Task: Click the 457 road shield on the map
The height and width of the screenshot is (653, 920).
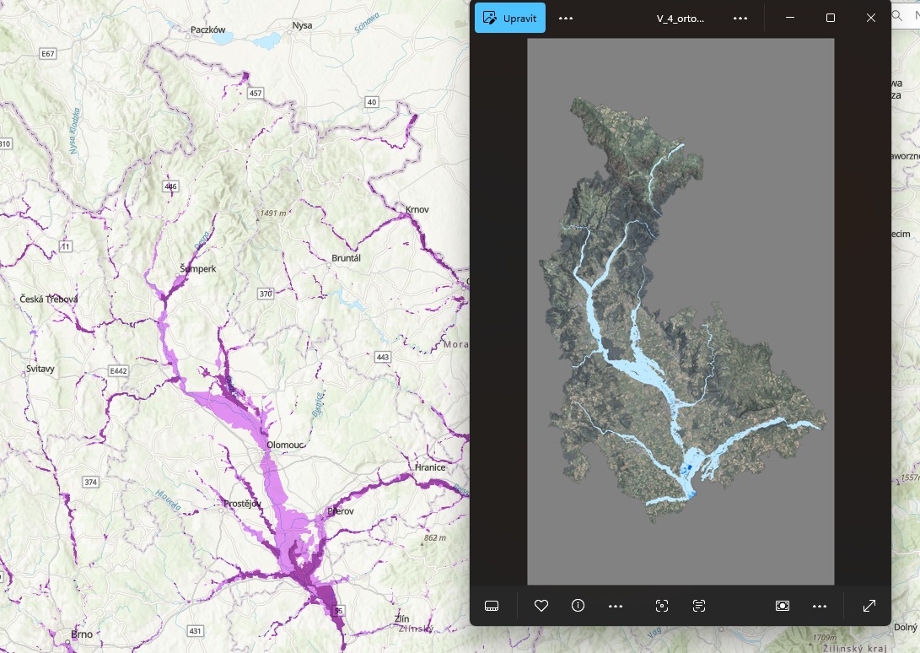Action: click(x=256, y=93)
